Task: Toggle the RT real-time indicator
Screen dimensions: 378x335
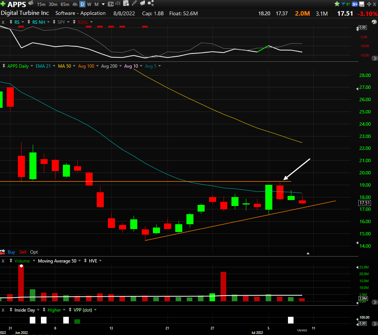Action: coord(348,4)
